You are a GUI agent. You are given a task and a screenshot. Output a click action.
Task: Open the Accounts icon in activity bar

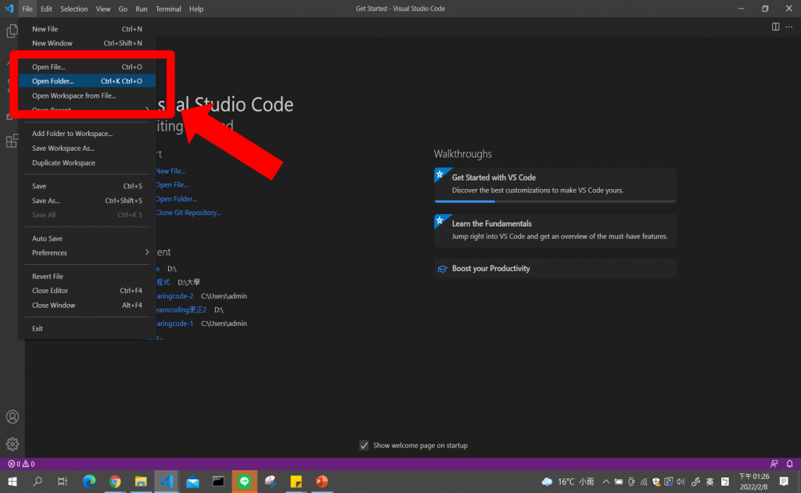point(13,417)
